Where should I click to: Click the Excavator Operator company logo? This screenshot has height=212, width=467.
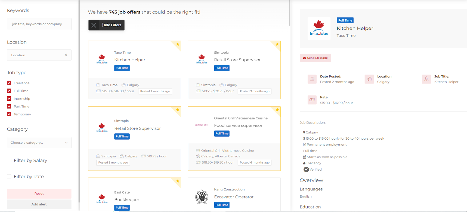(x=202, y=197)
